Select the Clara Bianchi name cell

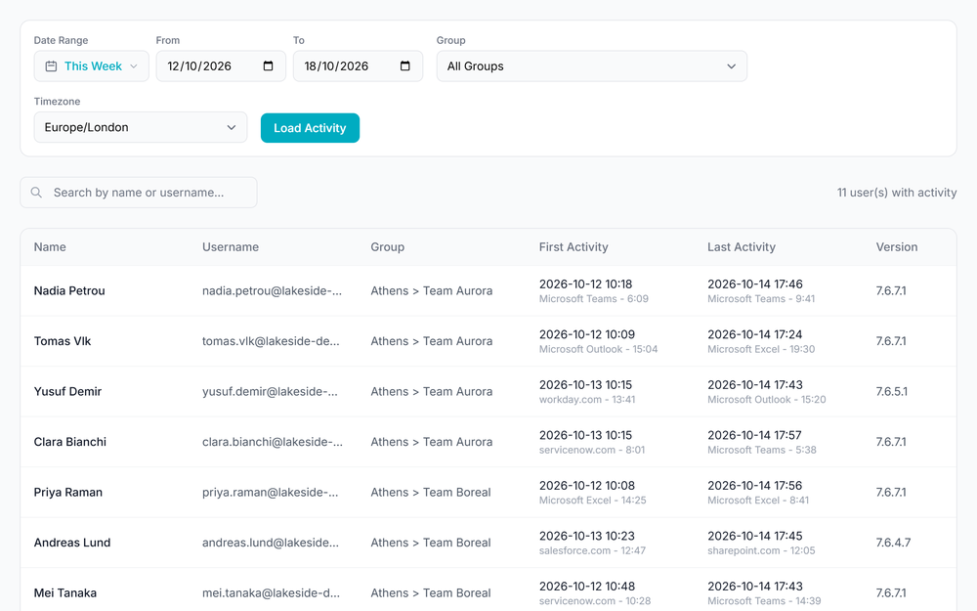tap(69, 442)
